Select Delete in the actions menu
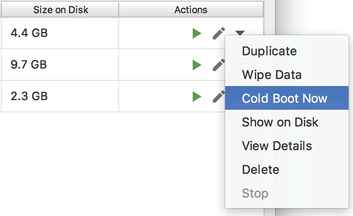353x216 pixels. click(x=260, y=169)
